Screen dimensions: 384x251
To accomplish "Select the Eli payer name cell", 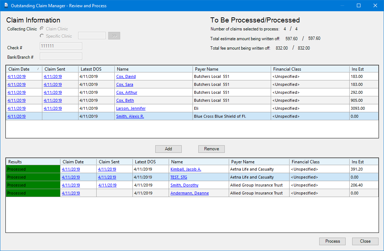I will click(x=232, y=108).
